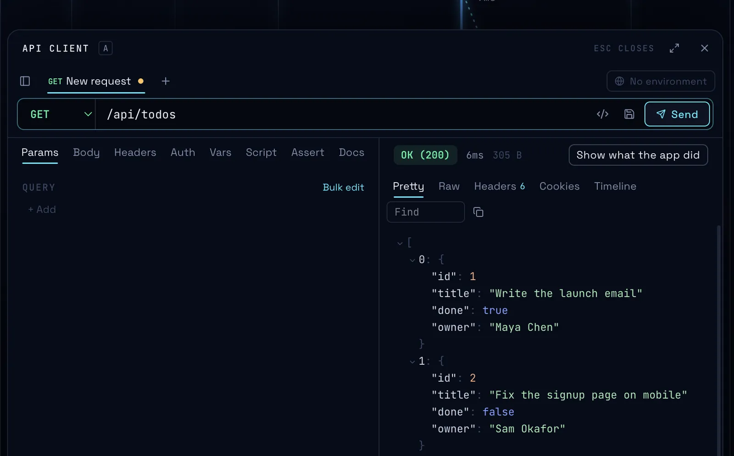This screenshot has height=456, width=734.
Task: Open the Cookies response tab
Action: click(559, 186)
